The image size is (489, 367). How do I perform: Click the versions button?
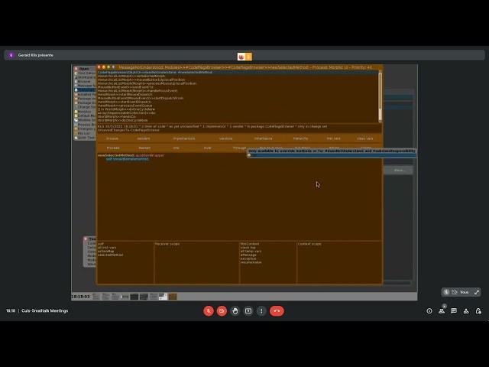226,138
